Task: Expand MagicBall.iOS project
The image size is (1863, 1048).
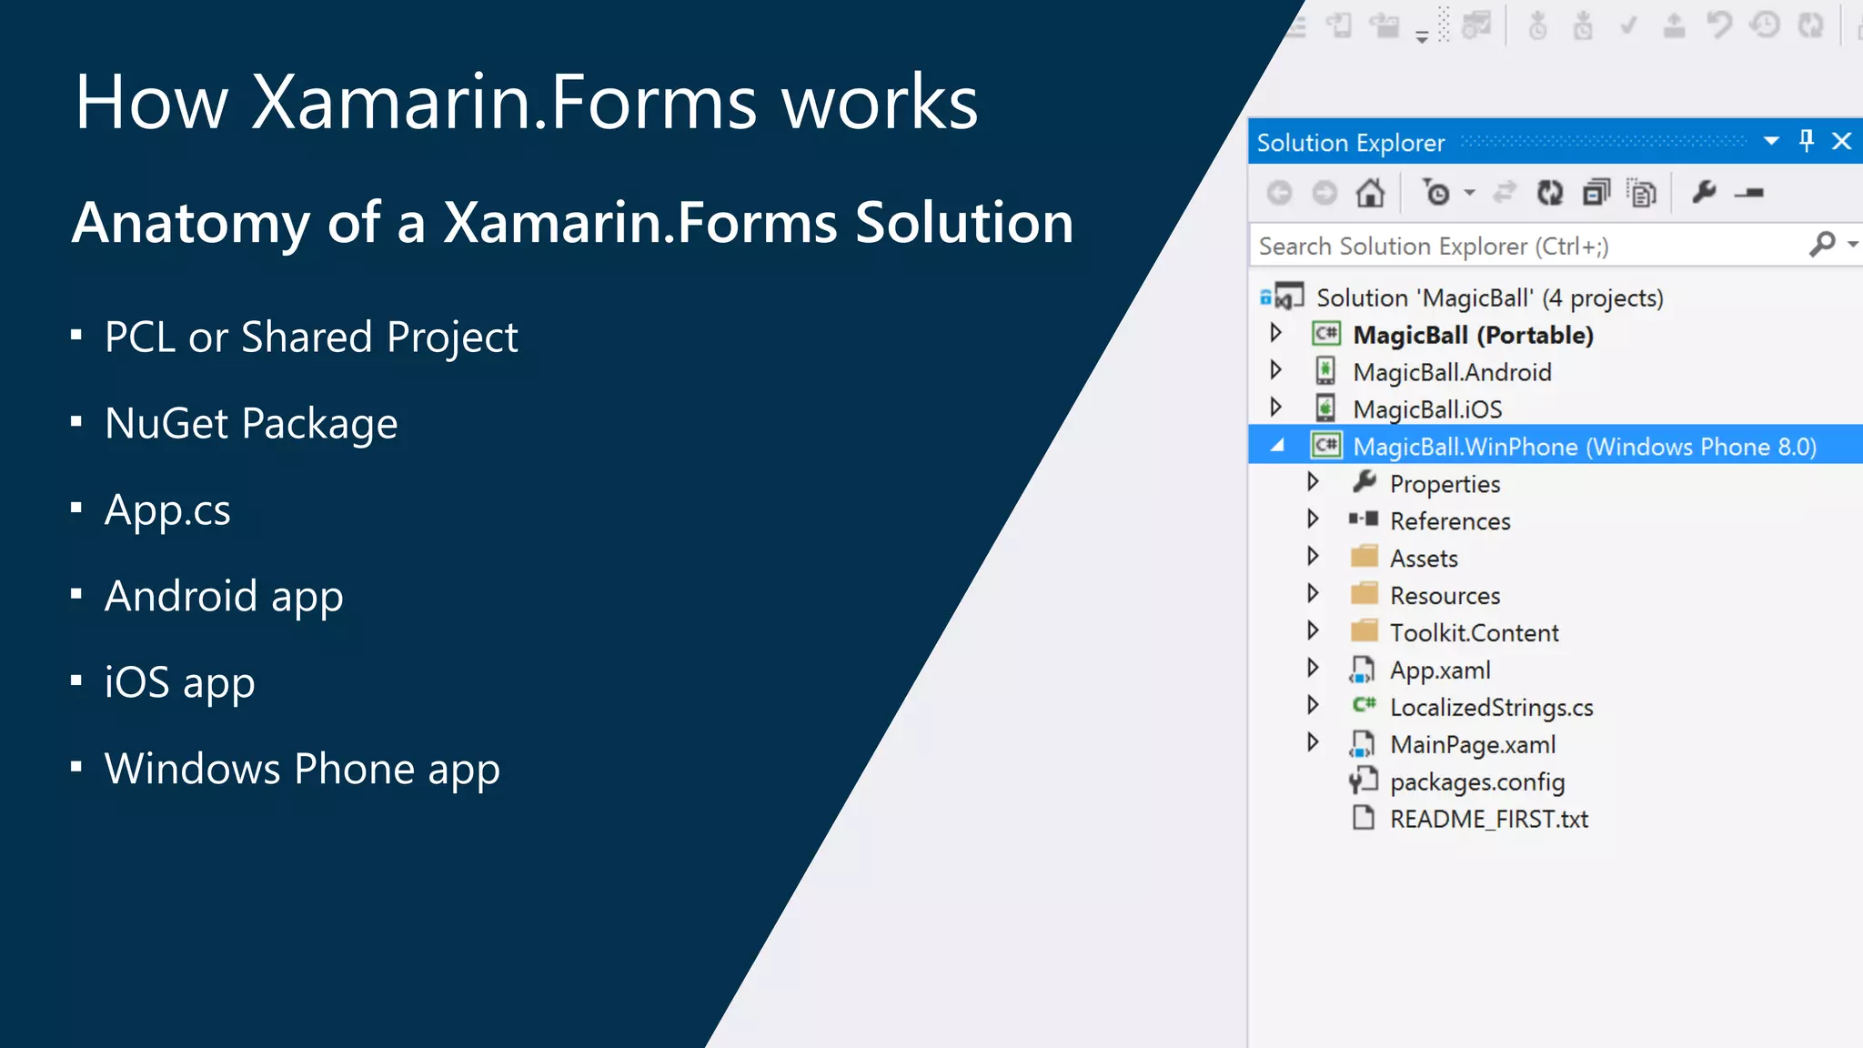Action: click(x=1276, y=408)
